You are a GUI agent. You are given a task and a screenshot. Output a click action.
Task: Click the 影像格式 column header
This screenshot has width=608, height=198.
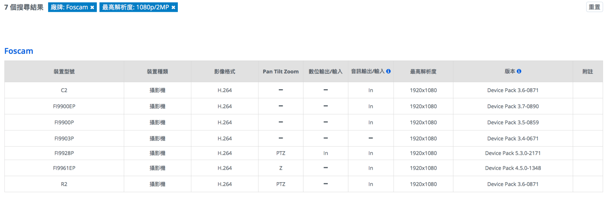[224, 72]
